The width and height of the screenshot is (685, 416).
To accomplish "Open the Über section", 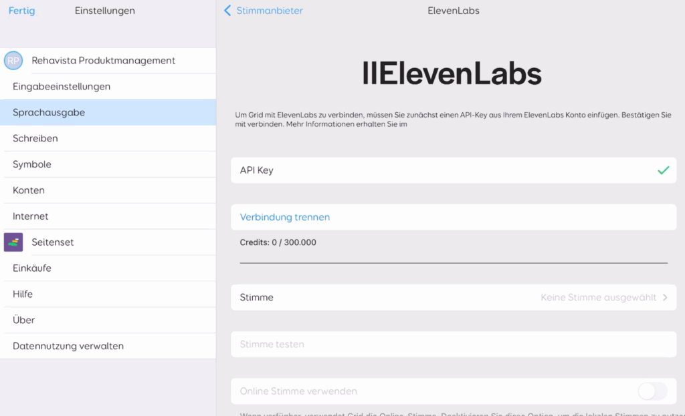I will pyautogui.click(x=108, y=320).
